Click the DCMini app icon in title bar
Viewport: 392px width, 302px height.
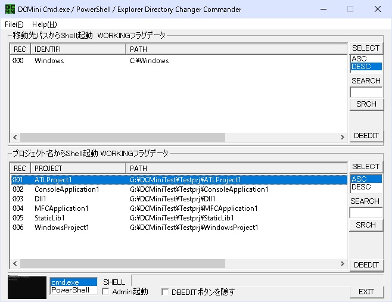point(10,10)
